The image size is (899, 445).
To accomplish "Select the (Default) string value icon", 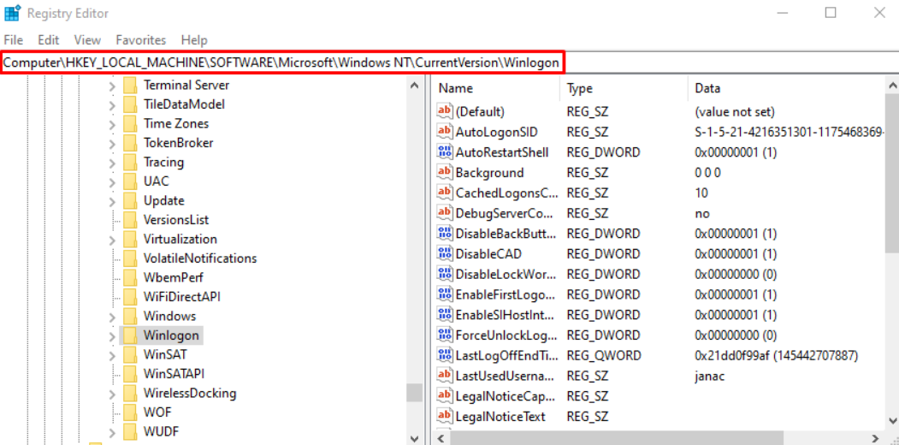I will coord(444,111).
